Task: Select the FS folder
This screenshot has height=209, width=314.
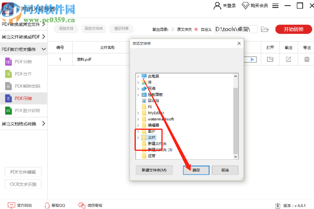Action: [x=150, y=107]
